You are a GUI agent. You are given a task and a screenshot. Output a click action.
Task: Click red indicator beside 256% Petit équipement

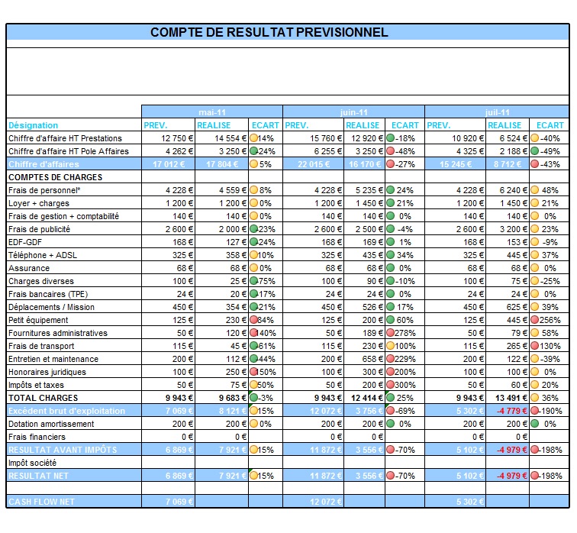pos(535,320)
